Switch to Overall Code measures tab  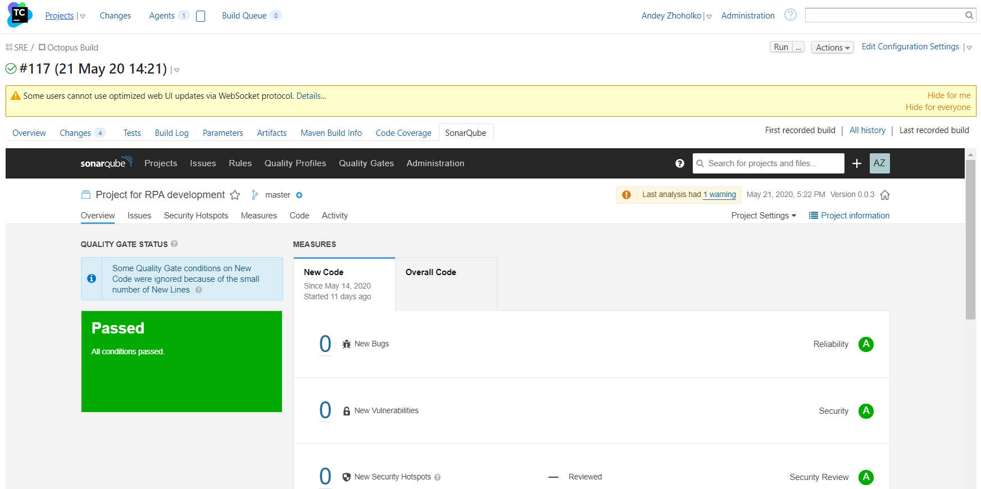pyautogui.click(x=446, y=284)
